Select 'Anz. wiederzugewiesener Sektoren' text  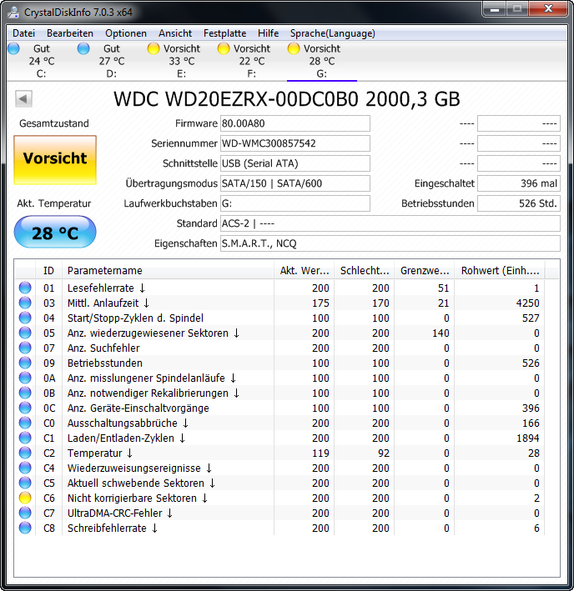tap(148, 333)
